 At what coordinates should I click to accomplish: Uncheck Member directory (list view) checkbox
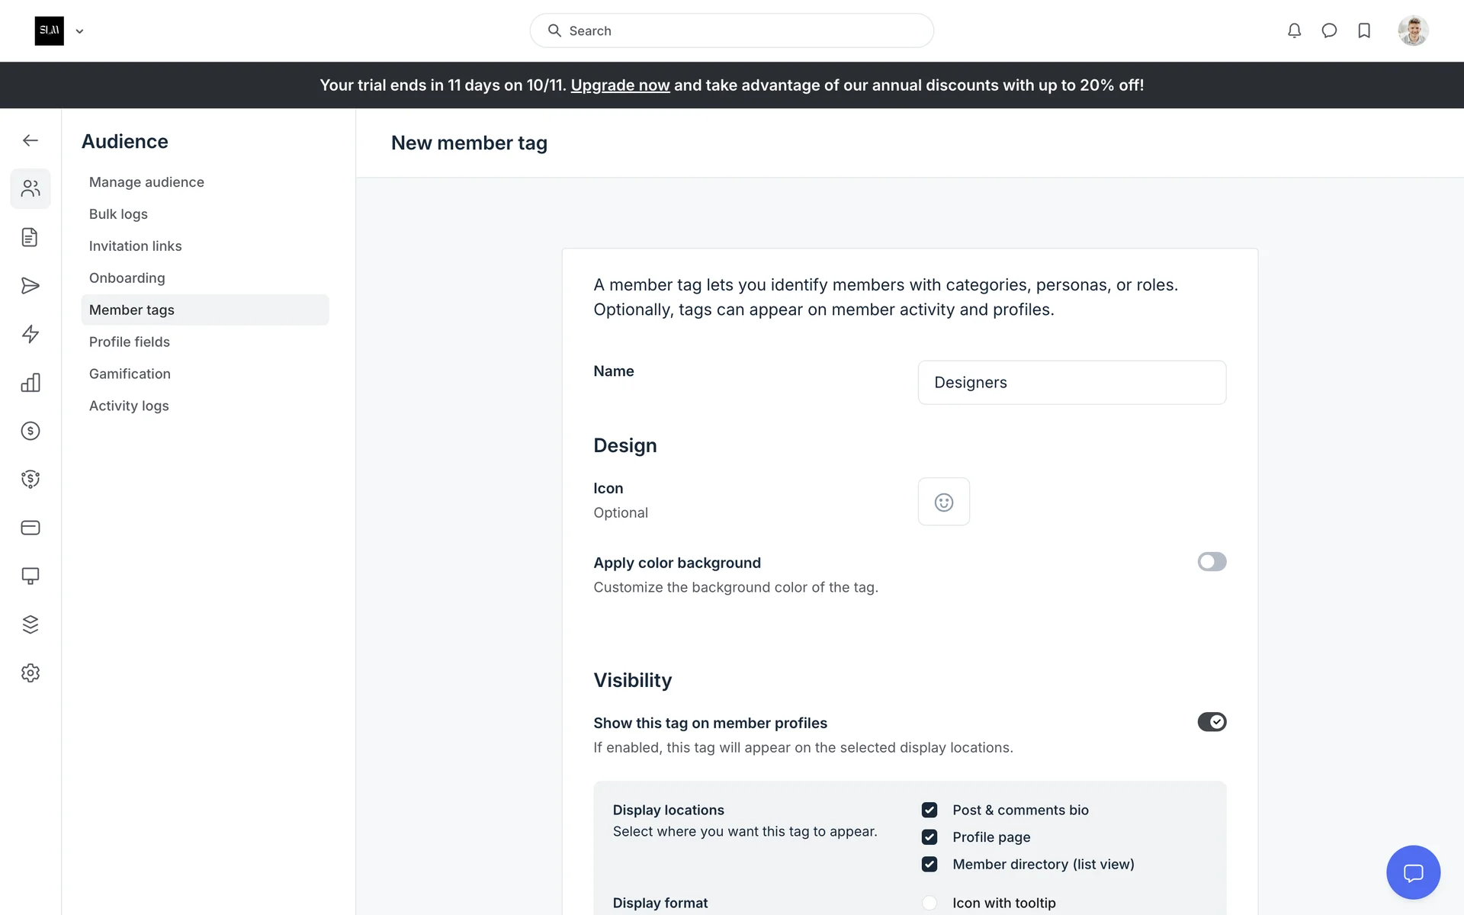tap(929, 864)
